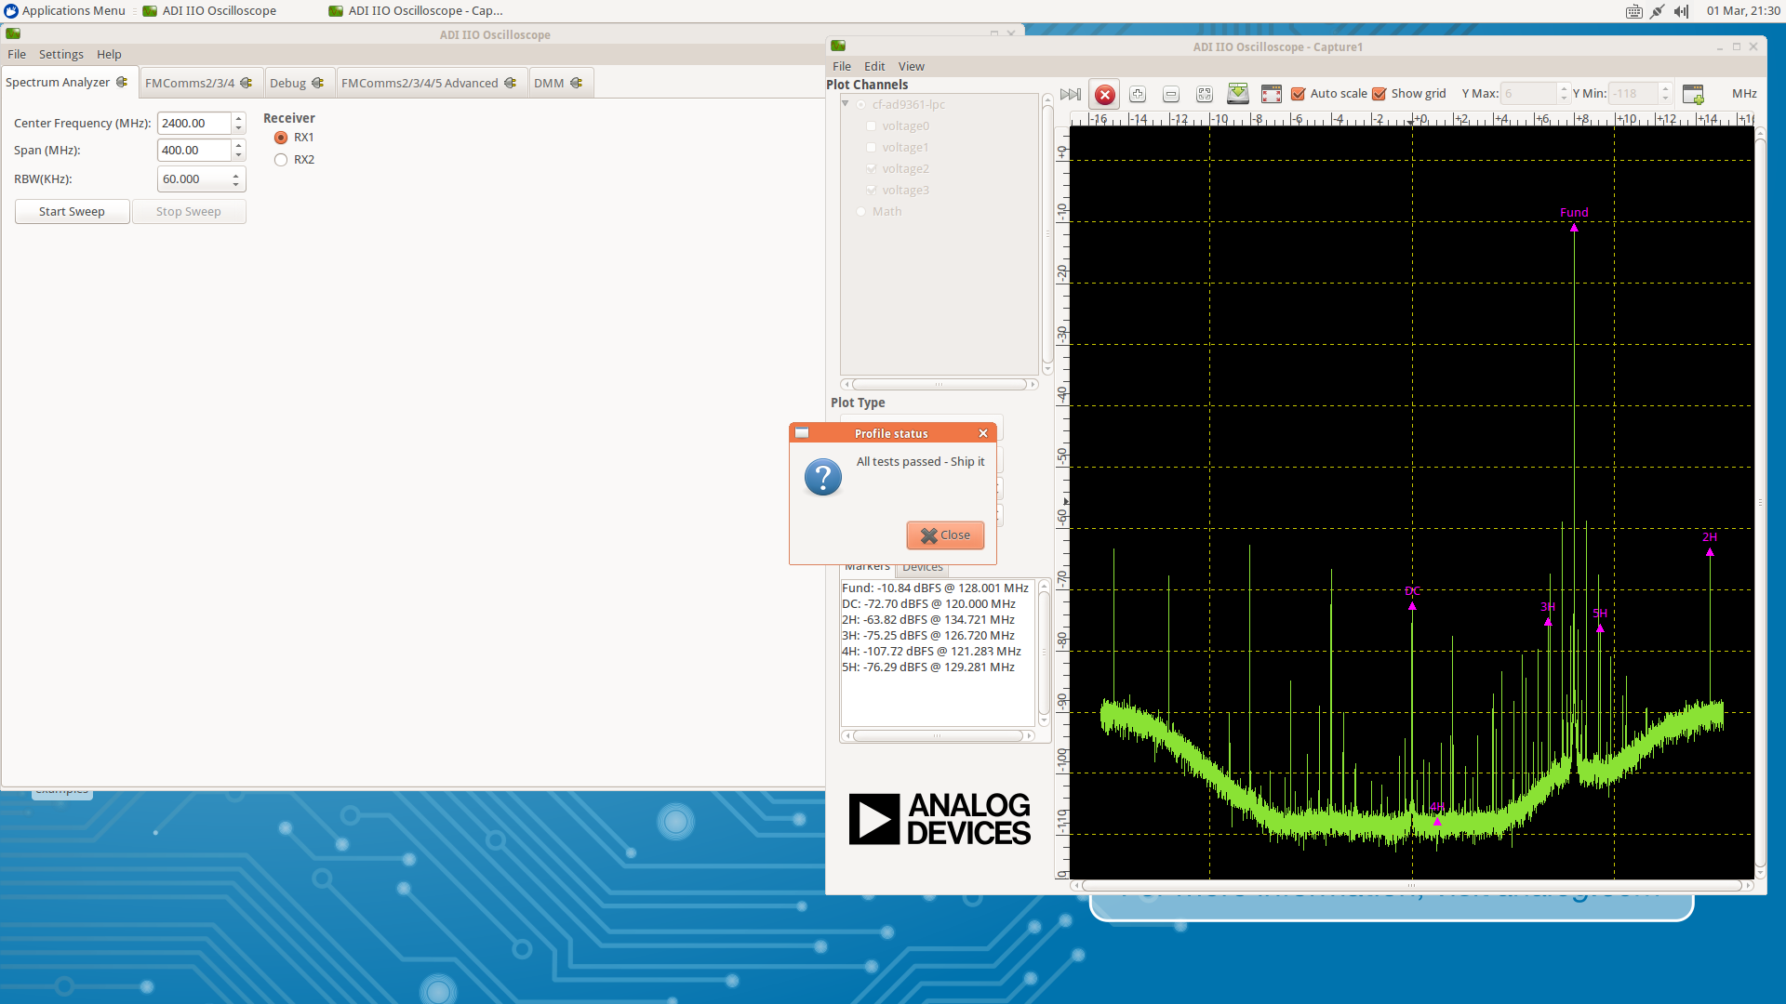Select the RX1 receiver
The height and width of the screenshot is (1004, 1786).
[281, 138]
